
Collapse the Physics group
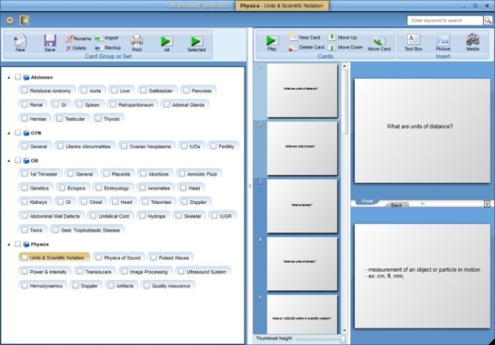click(x=9, y=244)
